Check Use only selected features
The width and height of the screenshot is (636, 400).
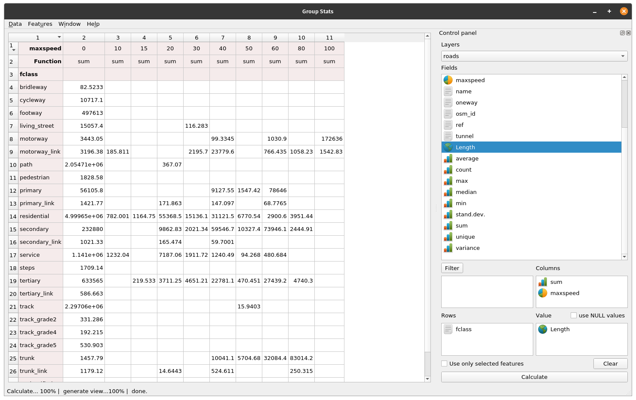(444, 363)
